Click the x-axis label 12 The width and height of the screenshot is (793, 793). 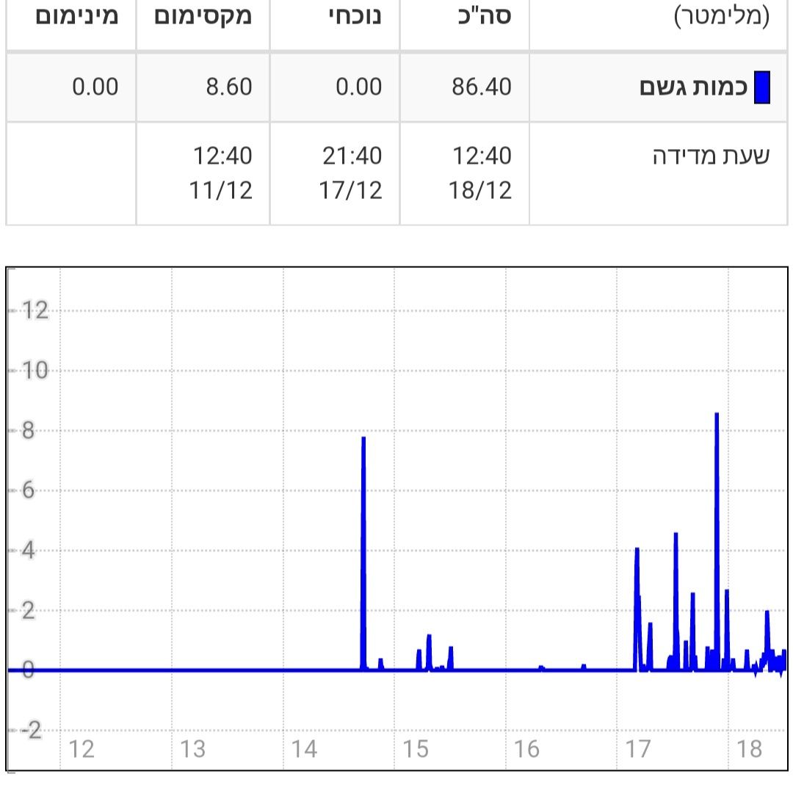pyautogui.click(x=81, y=750)
